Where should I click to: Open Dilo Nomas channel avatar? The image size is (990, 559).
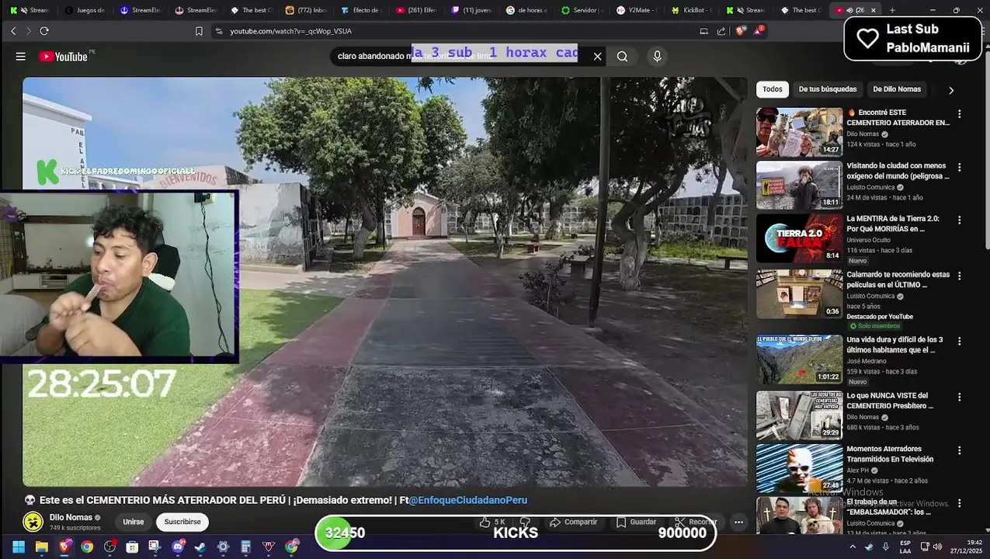tap(33, 522)
